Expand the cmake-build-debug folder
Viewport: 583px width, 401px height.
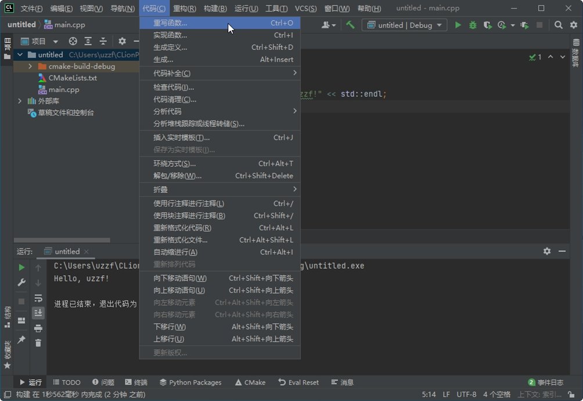[30, 67]
